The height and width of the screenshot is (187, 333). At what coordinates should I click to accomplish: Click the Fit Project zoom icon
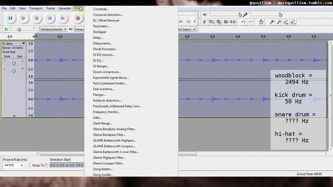(x=293, y=22)
